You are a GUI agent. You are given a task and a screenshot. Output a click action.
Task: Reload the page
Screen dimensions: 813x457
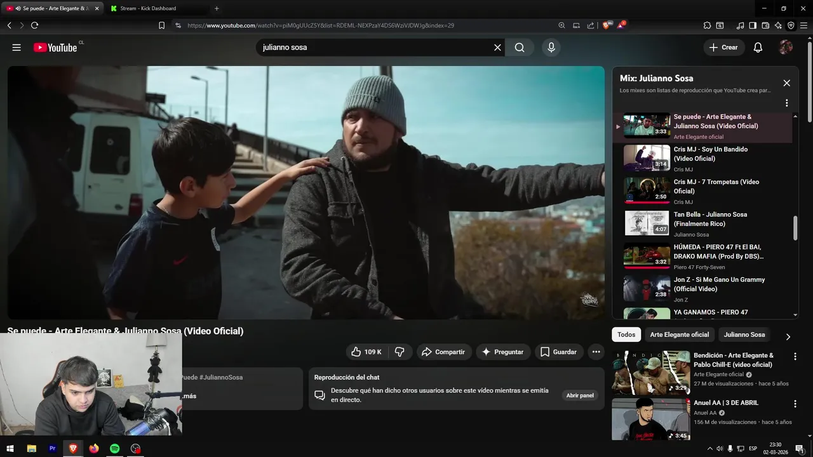(34, 25)
